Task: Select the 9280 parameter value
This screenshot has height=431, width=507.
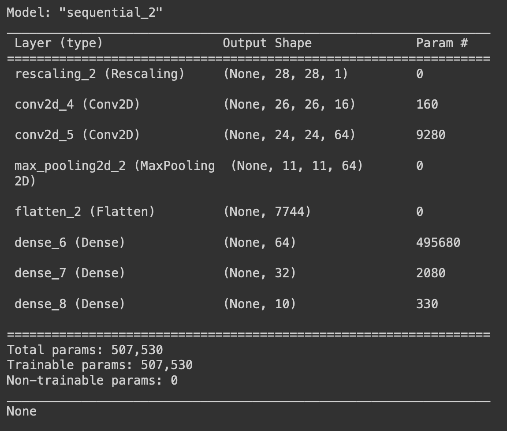Action: coord(431,135)
